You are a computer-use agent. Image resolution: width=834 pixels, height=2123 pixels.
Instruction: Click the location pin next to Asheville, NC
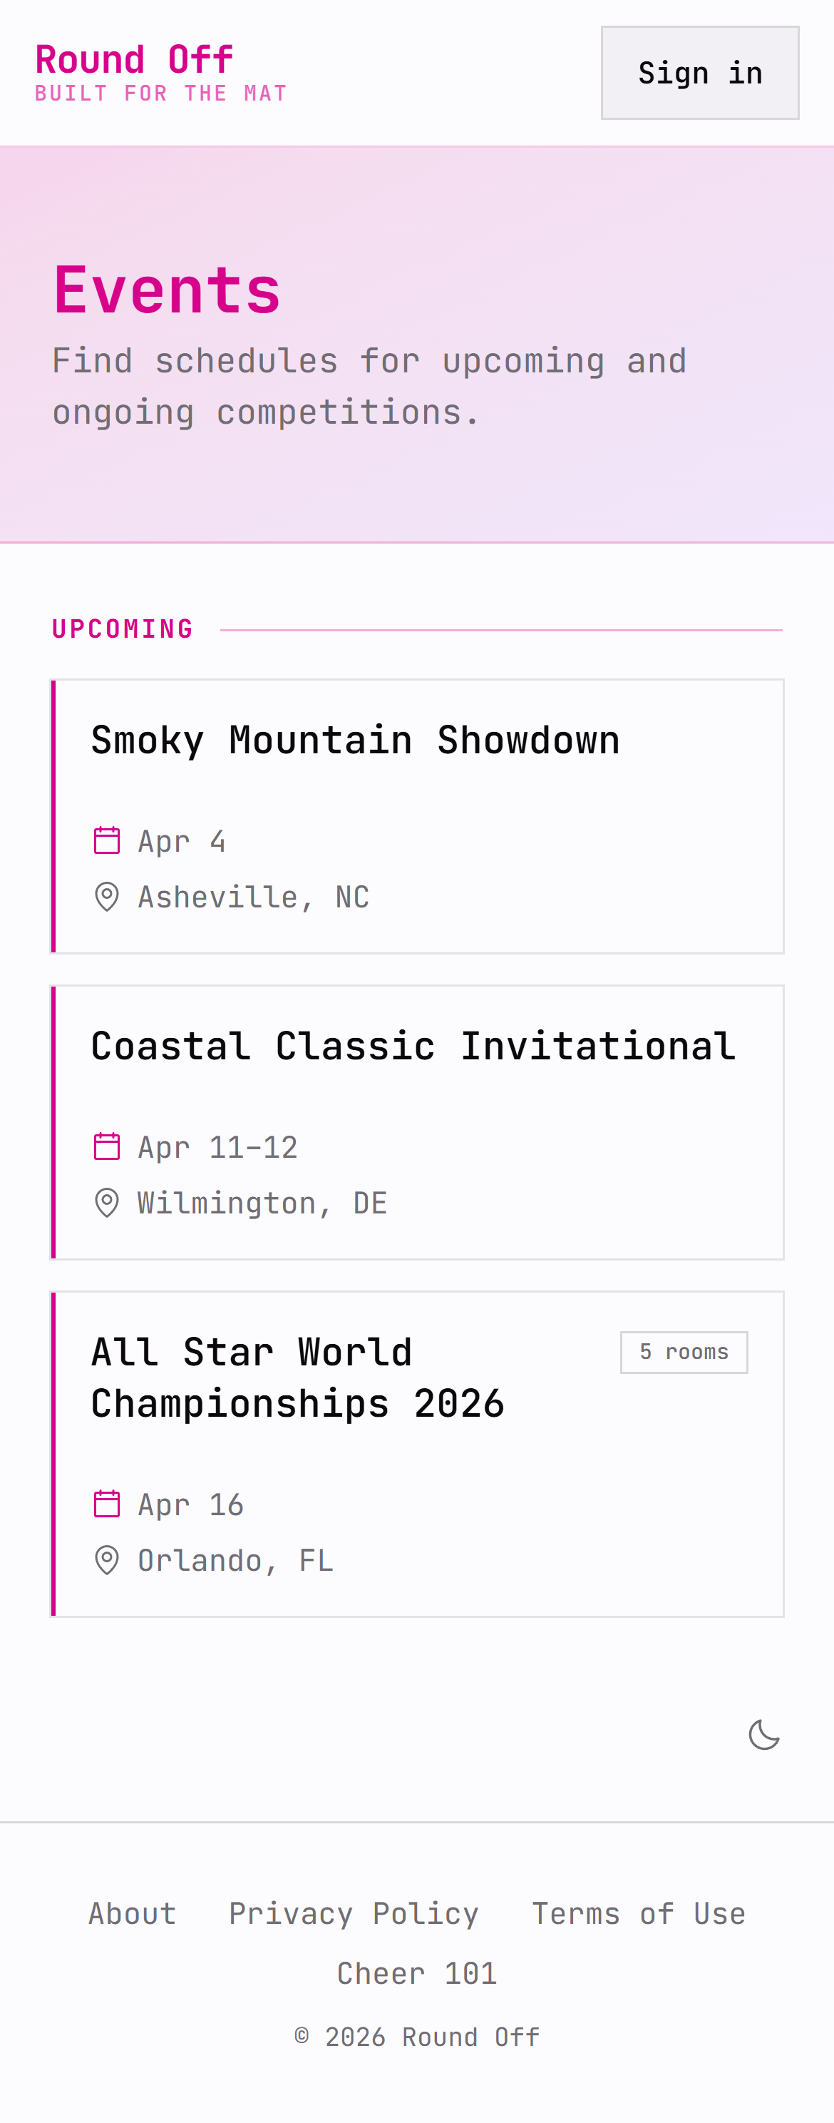click(x=107, y=897)
